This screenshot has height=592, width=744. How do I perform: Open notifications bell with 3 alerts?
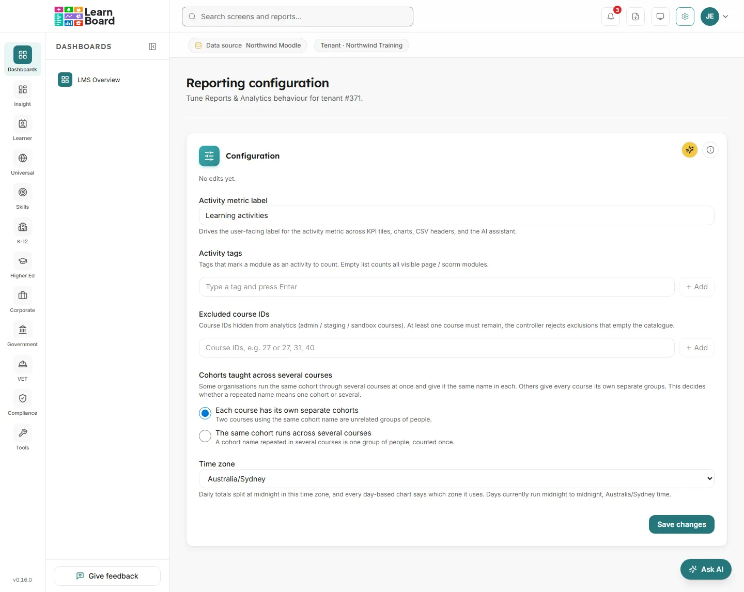coord(611,17)
